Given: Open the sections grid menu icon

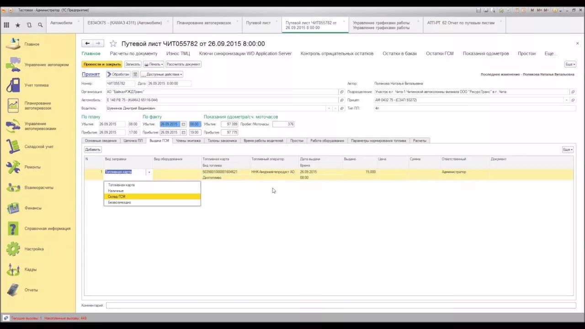Looking at the screenshot, I should pyautogui.click(x=6, y=25).
